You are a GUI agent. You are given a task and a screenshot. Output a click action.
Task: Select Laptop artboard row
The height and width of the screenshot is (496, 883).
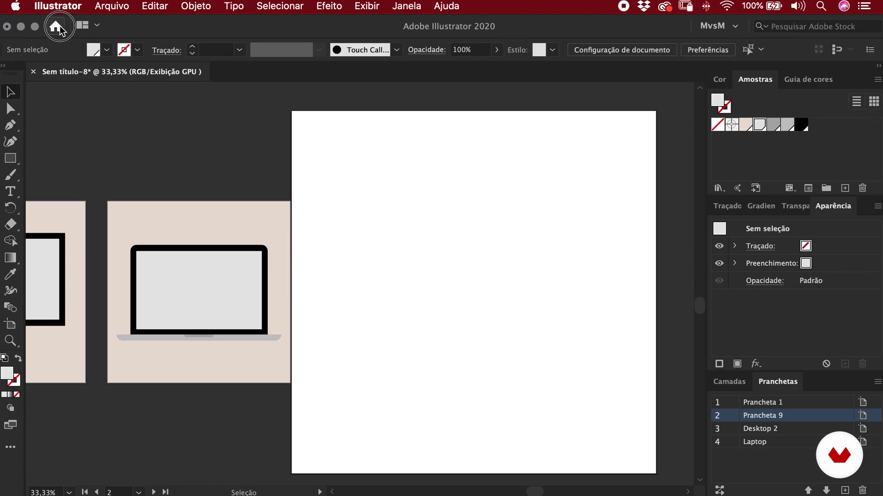[x=796, y=442]
